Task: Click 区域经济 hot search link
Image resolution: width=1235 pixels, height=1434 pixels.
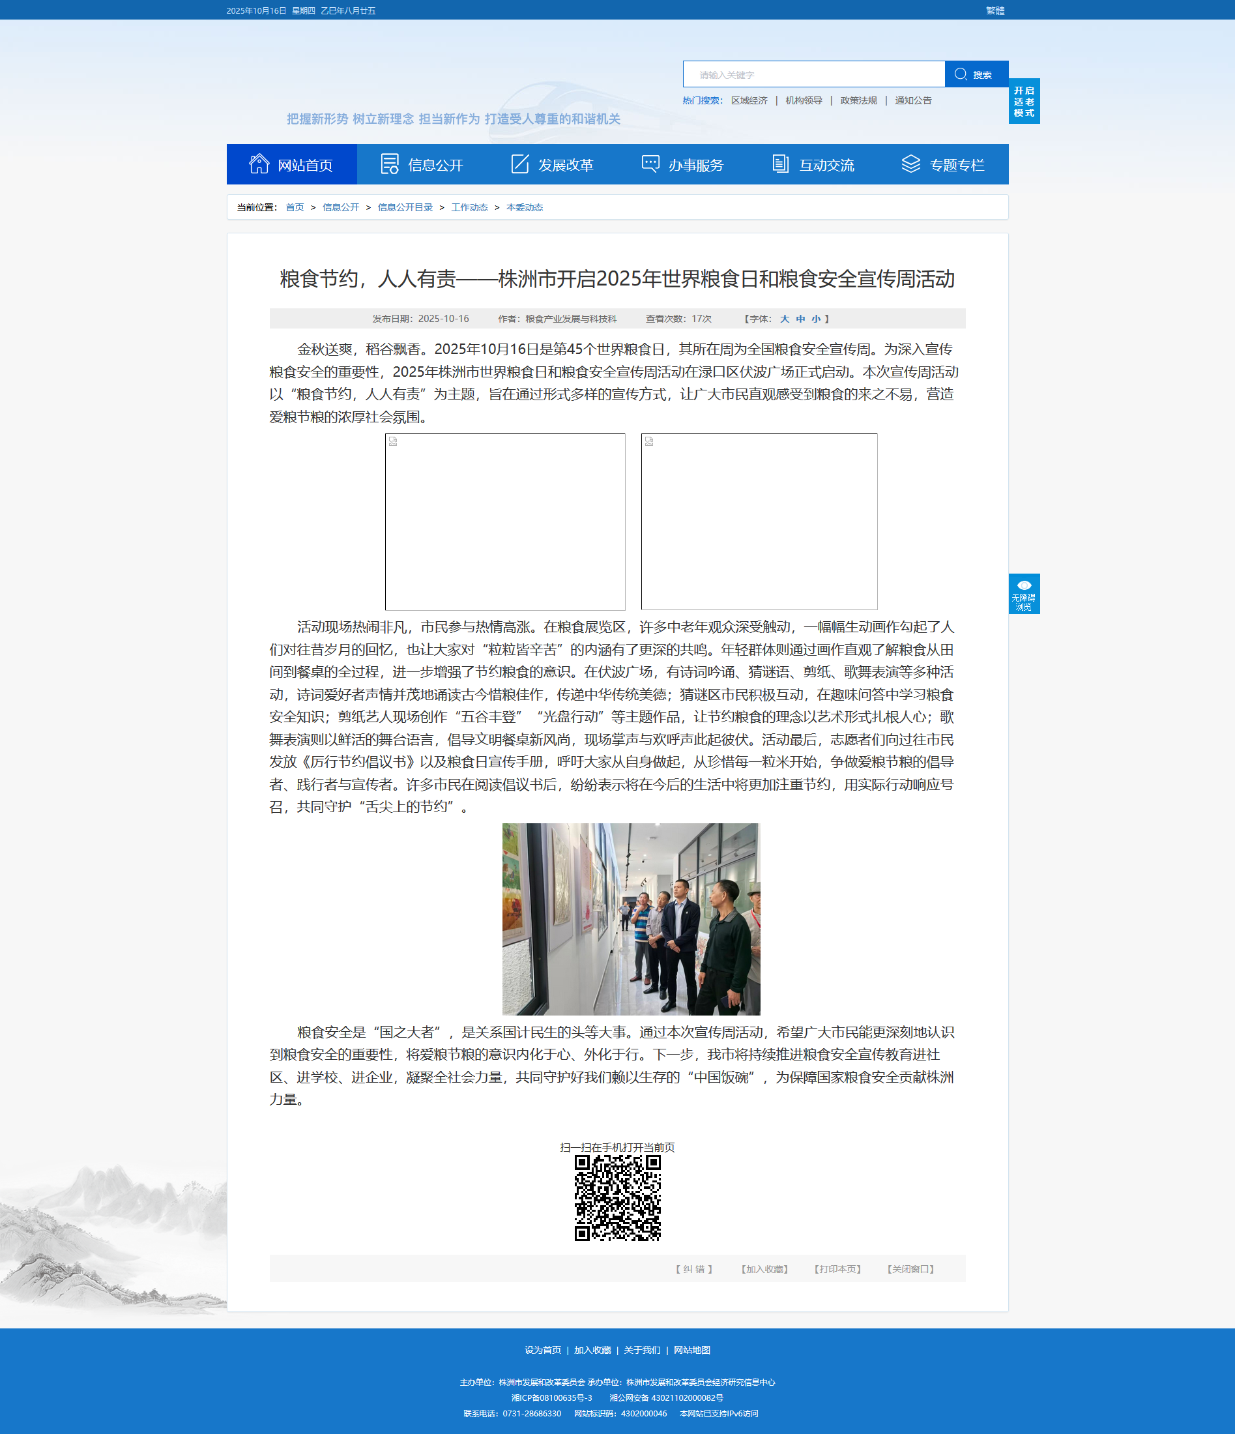Action: pos(749,100)
